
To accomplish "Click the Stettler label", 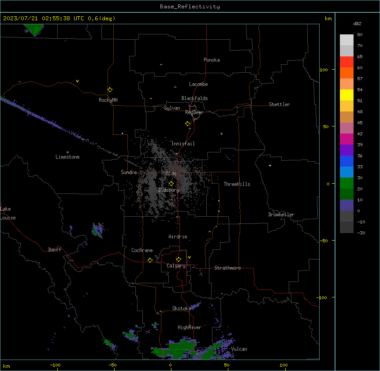I will (279, 104).
